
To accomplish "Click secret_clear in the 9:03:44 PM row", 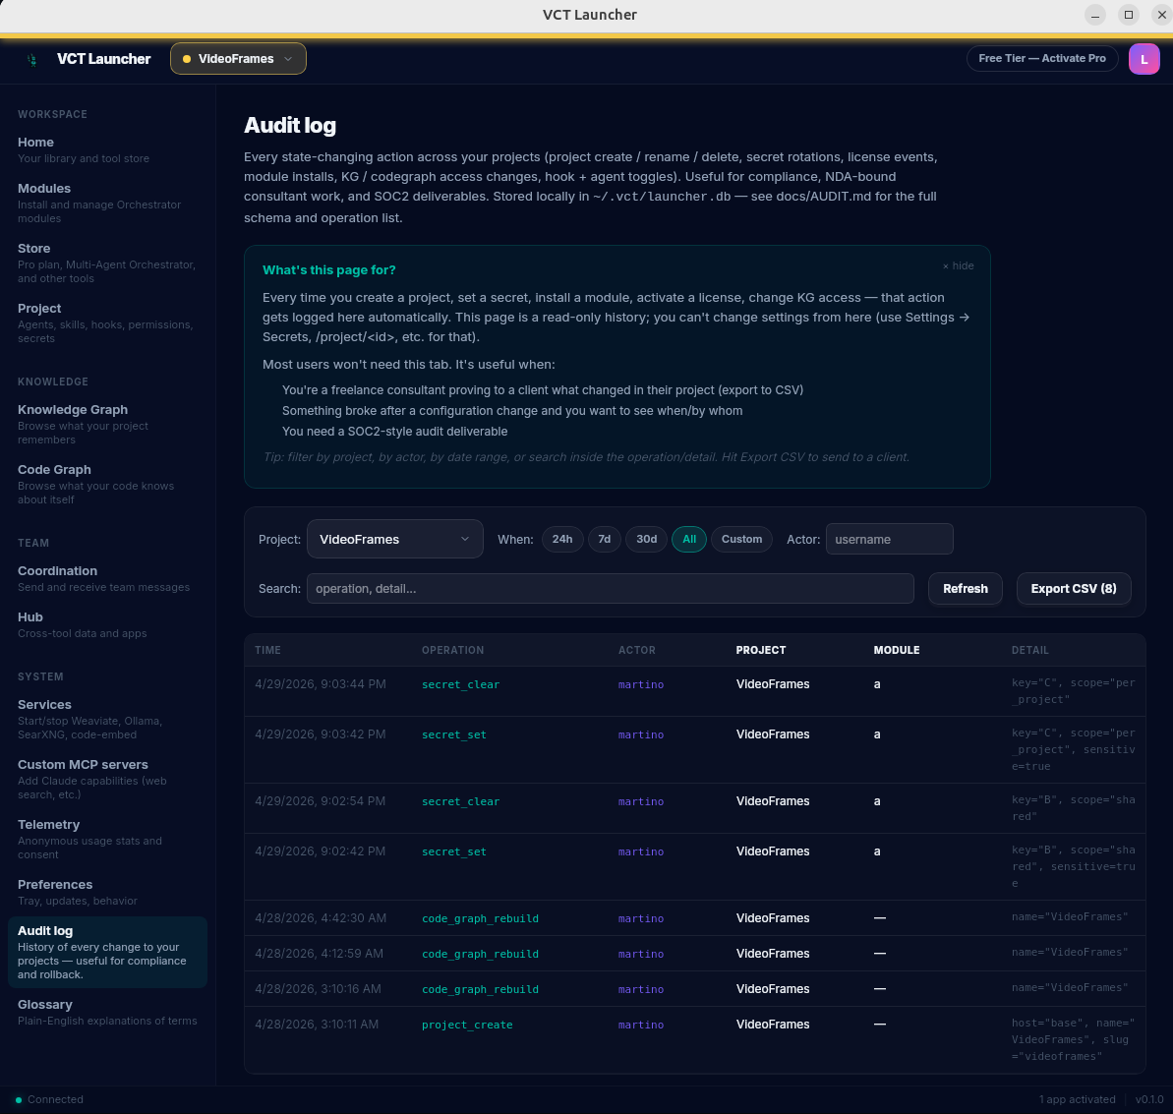I will tap(460, 683).
